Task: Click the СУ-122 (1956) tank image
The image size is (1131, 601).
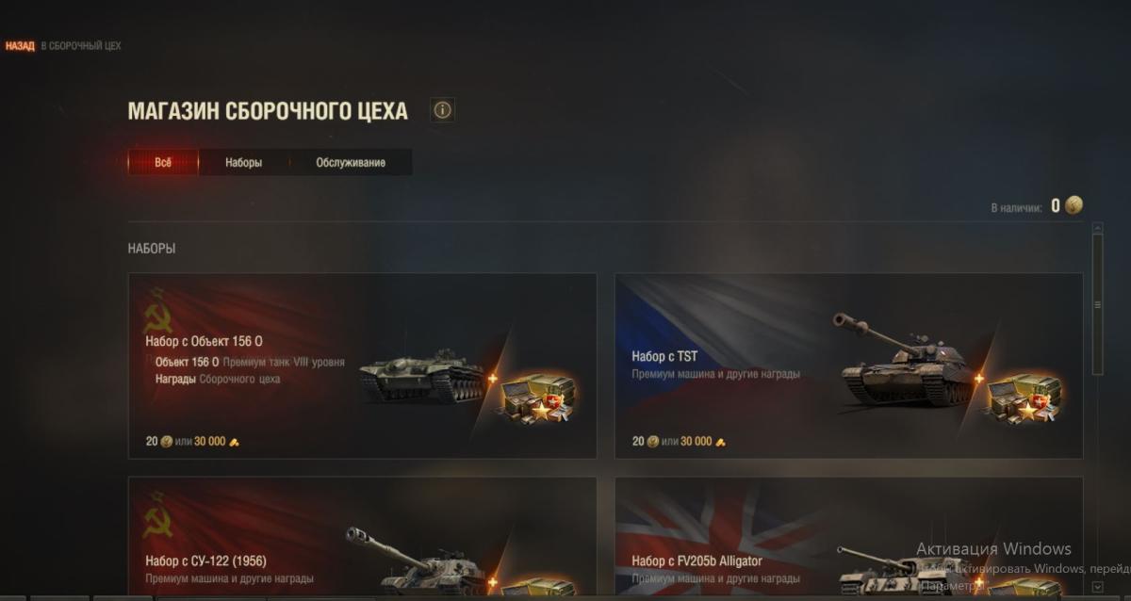Action: [416, 560]
